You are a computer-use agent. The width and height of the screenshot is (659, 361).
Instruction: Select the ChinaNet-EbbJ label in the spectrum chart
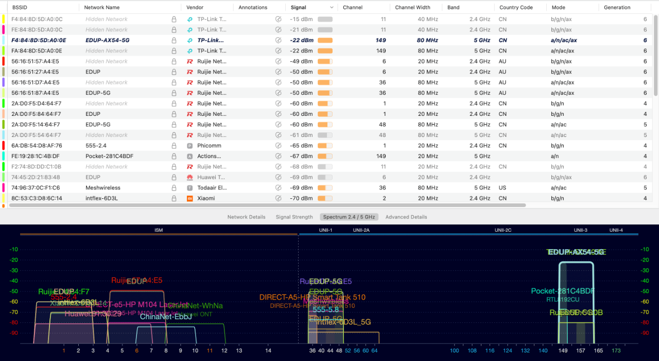(x=166, y=317)
